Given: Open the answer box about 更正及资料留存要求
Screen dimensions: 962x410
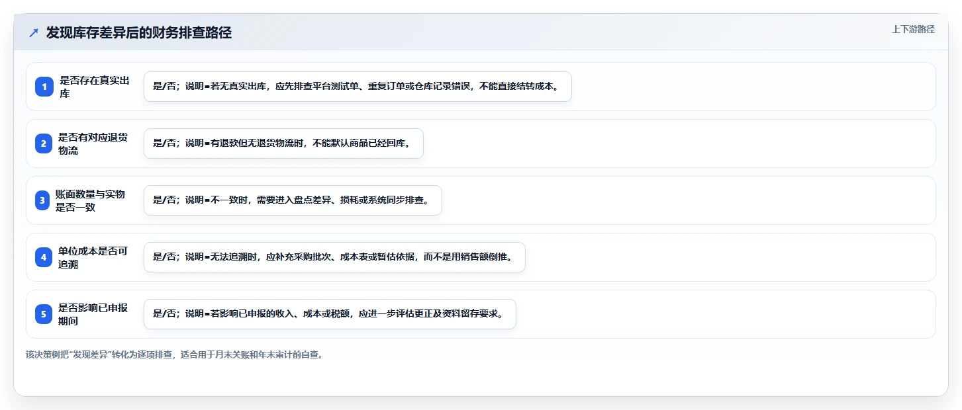Looking at the screenshot, I should (x=330, y=314).
